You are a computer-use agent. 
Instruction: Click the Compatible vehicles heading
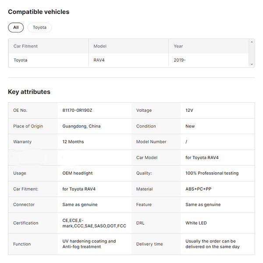39,12
